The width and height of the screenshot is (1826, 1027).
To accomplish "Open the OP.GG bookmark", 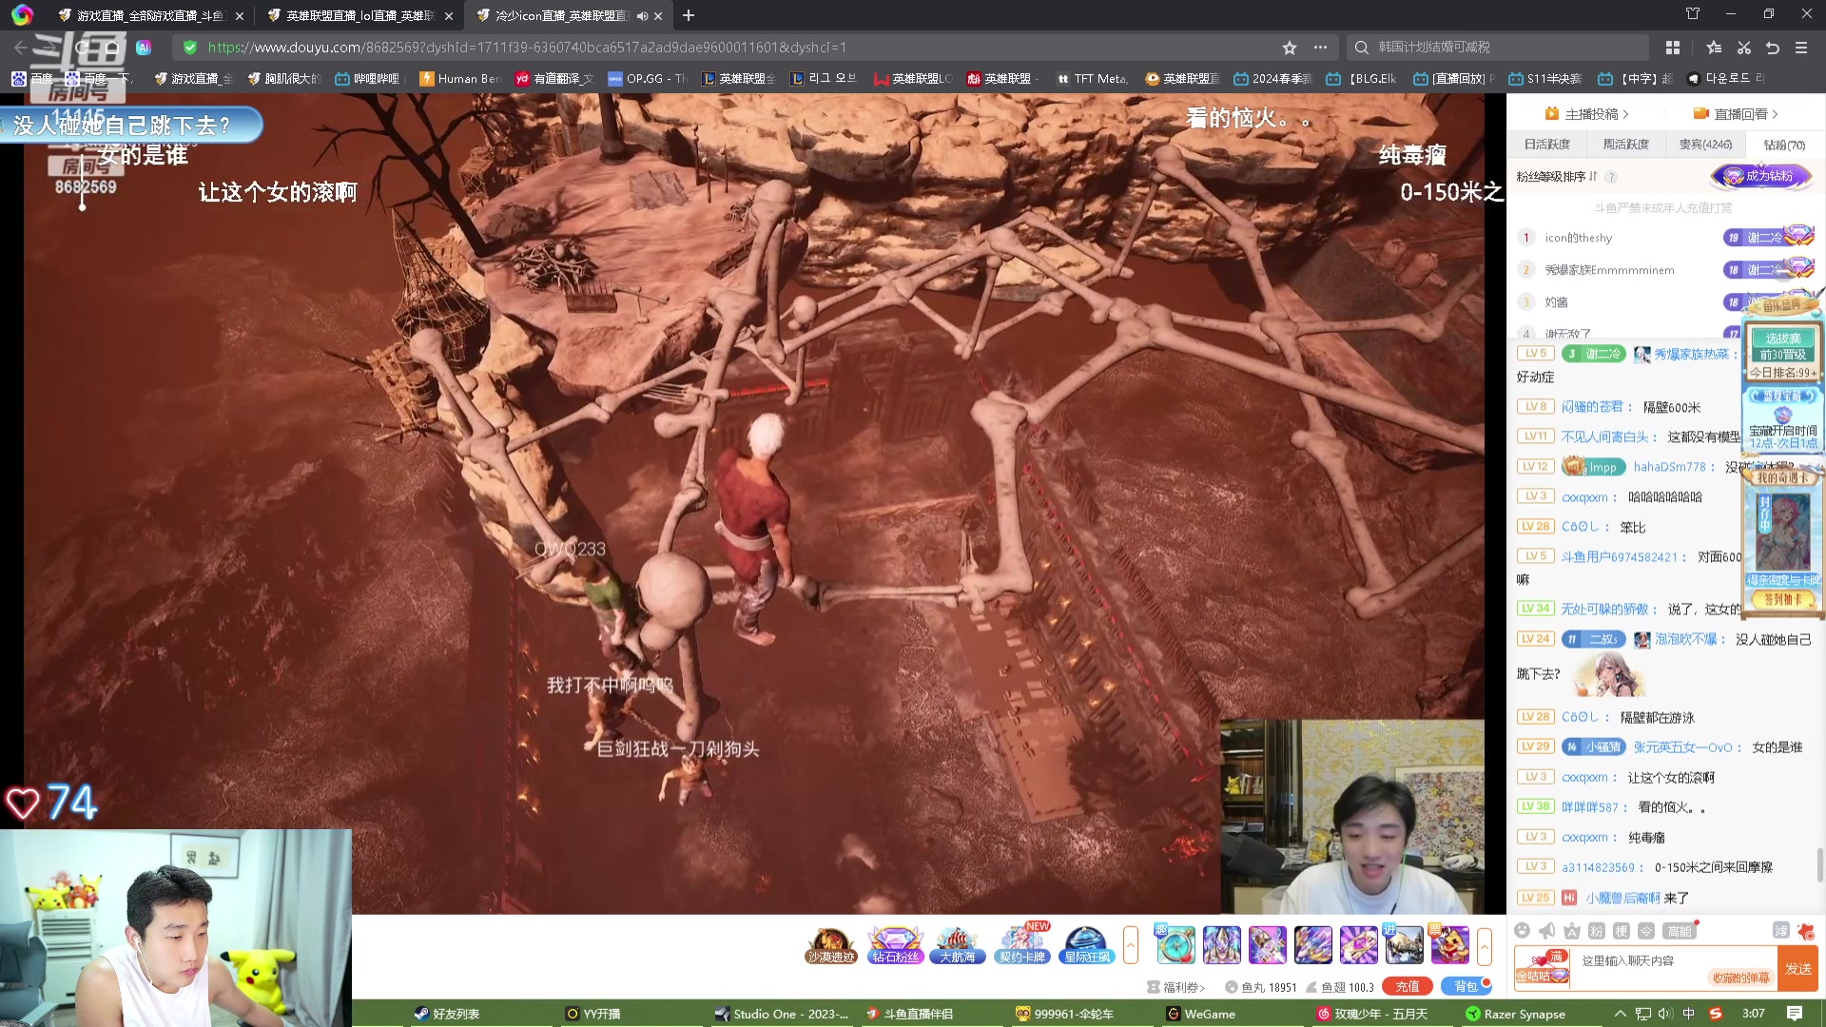I will coord(648,79).
